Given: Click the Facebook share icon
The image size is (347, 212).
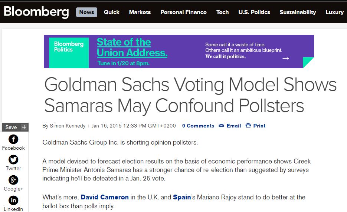Looking at the screenshot, I should [13, 139].
